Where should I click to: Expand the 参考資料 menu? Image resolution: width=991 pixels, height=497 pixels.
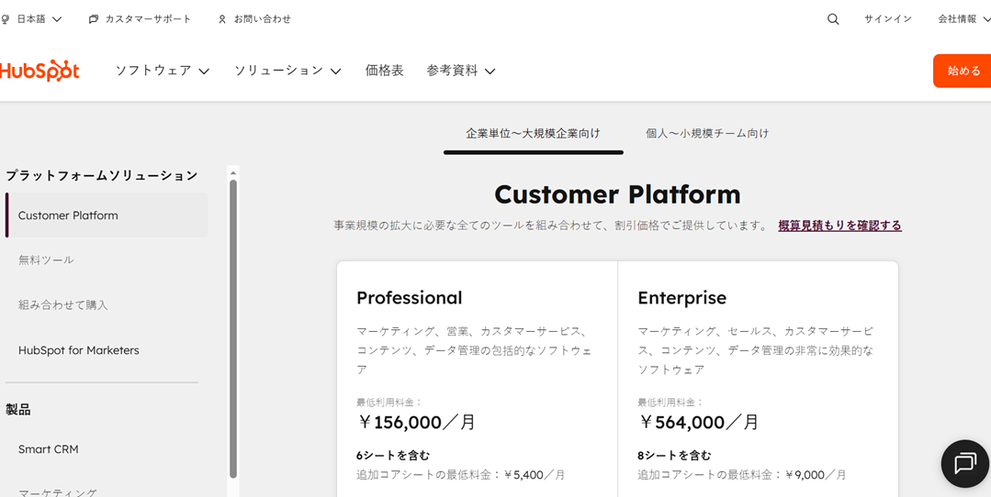[x=461, y=71]
